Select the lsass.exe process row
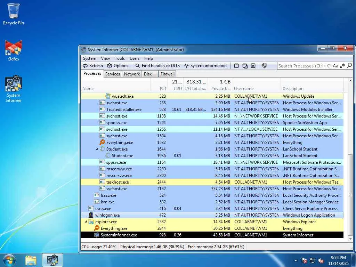Viewport: 356px width, 267px height. pos(212,195)
